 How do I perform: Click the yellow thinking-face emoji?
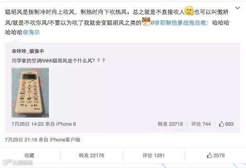[189, 11]
